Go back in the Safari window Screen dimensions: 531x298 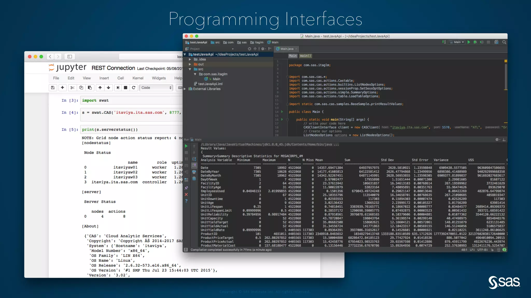click(x=50, y=56)
